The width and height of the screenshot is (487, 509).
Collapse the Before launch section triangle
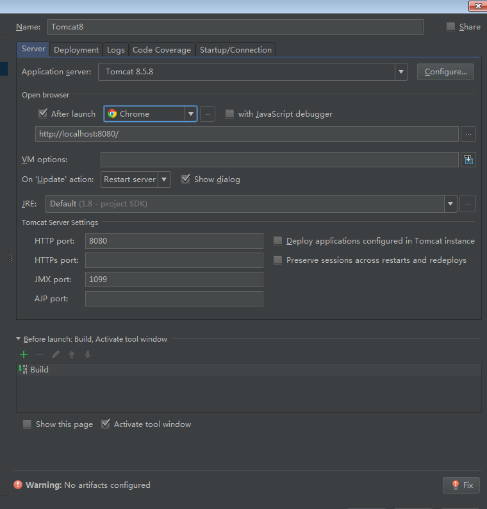(18, 339)
